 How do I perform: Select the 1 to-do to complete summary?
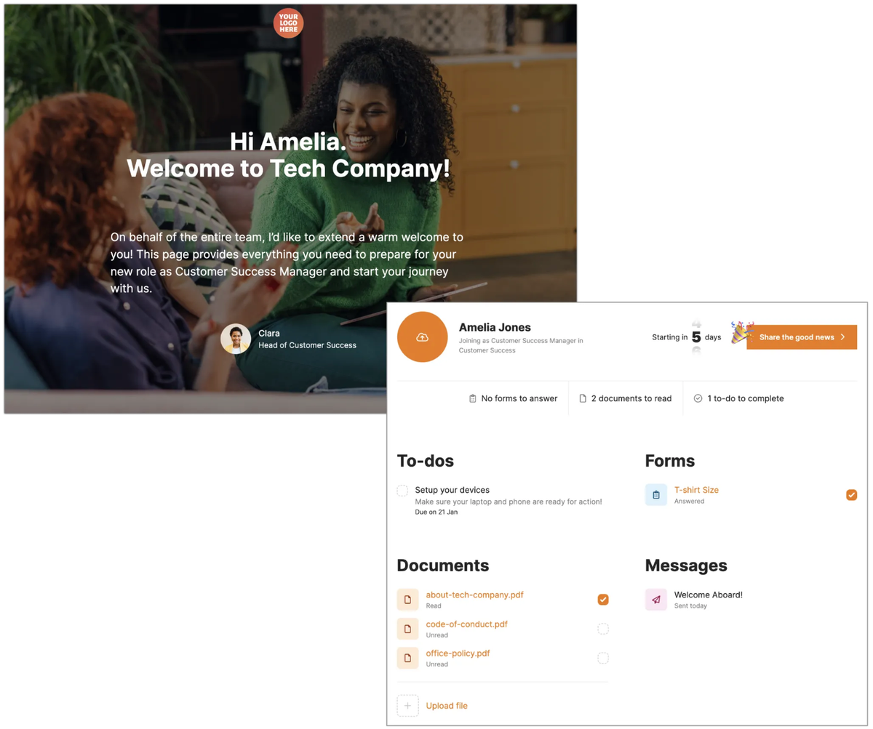pyautogui.click(x=739, y=398)
